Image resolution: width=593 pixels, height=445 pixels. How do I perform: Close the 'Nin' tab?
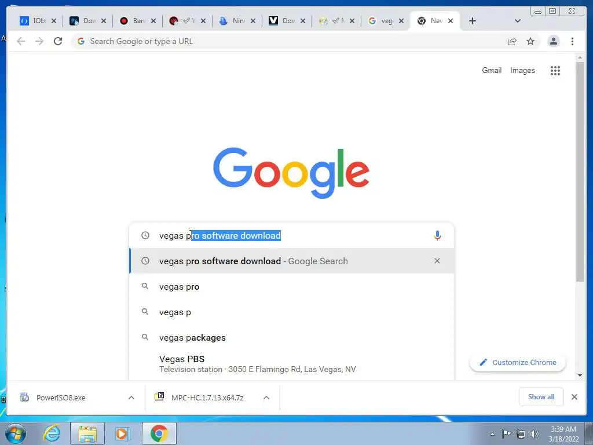(253, 21)
